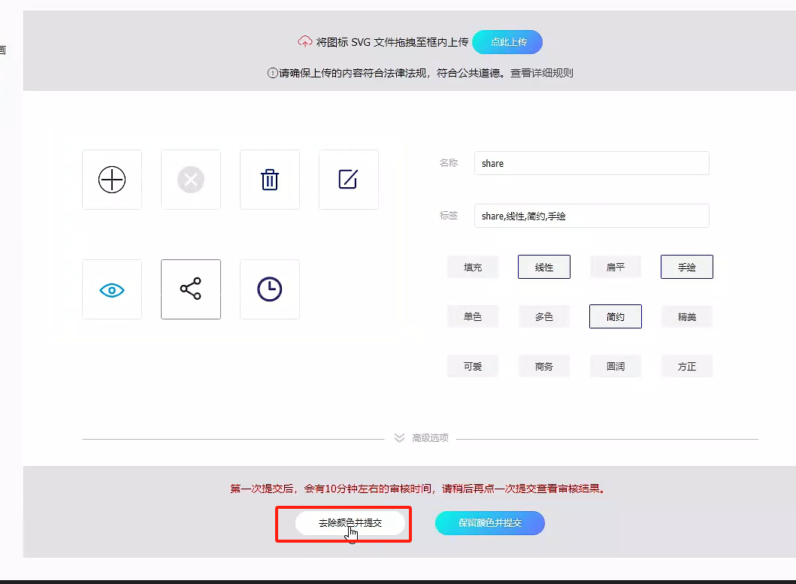Screen dimensions: 796x584
Task: Click 保留颜色并提交 button
Action: (x=490, y=523)
